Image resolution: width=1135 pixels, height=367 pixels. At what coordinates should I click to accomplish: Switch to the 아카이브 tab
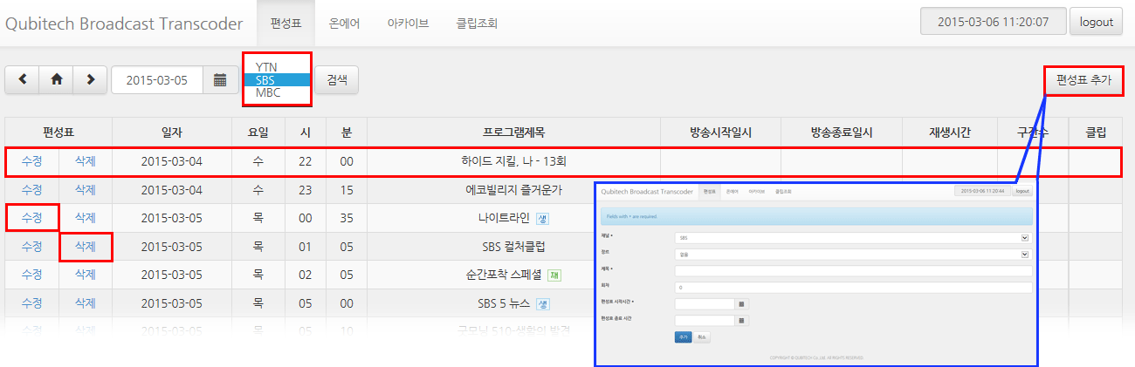coord(408,24)
